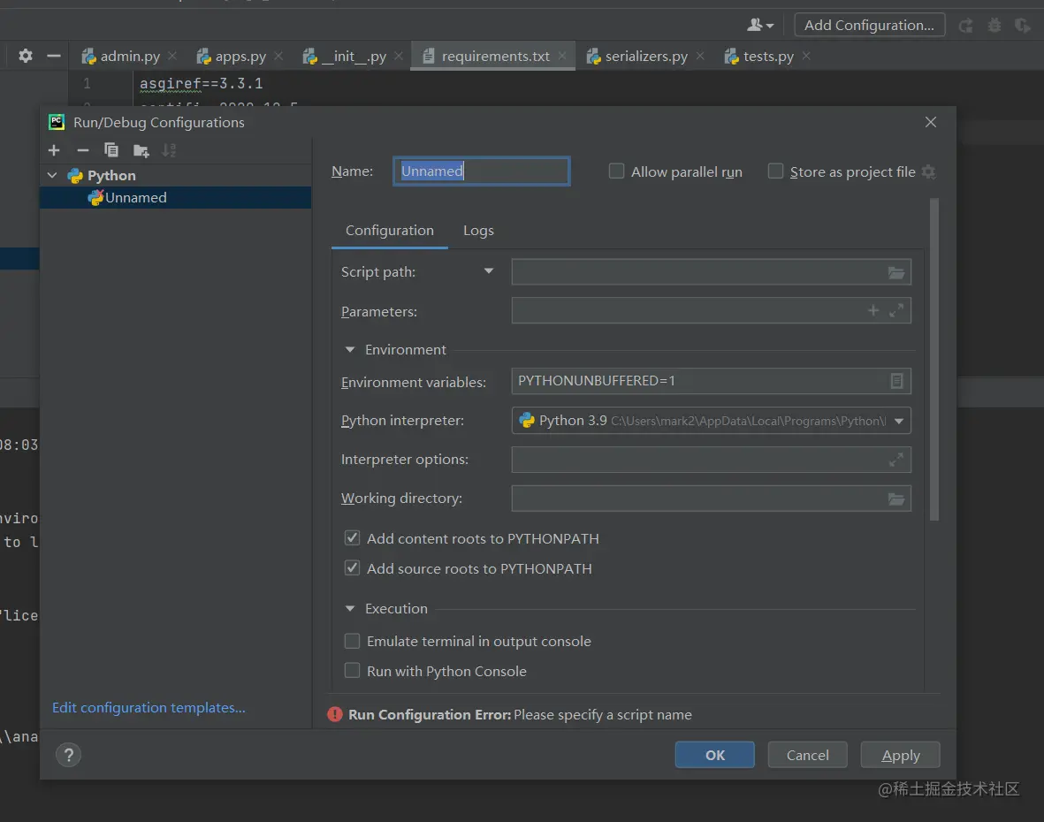Image resolution: width=1044 pixels, height=822 pixels.
Task: Uncheck Add content roots to PYTHONPATH
Action: [352, 537]
